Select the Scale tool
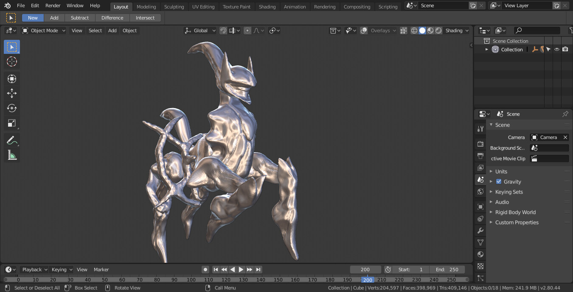 tap(12, 123)
